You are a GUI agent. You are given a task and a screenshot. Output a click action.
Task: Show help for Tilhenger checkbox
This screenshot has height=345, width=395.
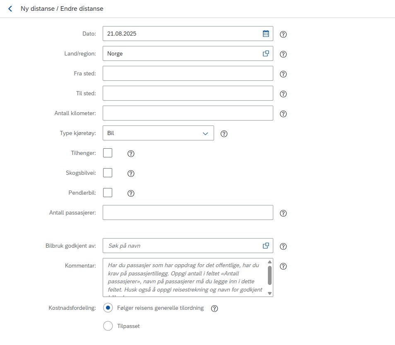[x=131, y=154]
